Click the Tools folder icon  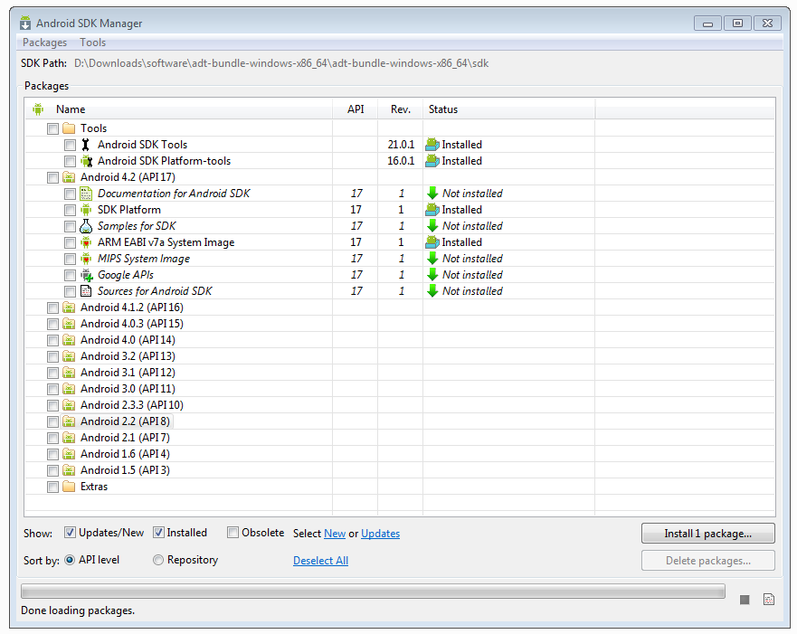(x=69, y=128)
